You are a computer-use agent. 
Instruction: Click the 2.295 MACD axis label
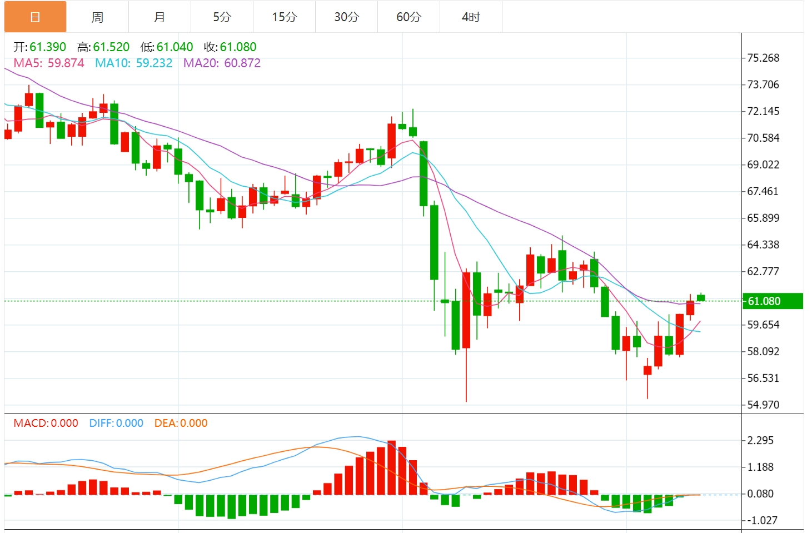pos(760,440)
